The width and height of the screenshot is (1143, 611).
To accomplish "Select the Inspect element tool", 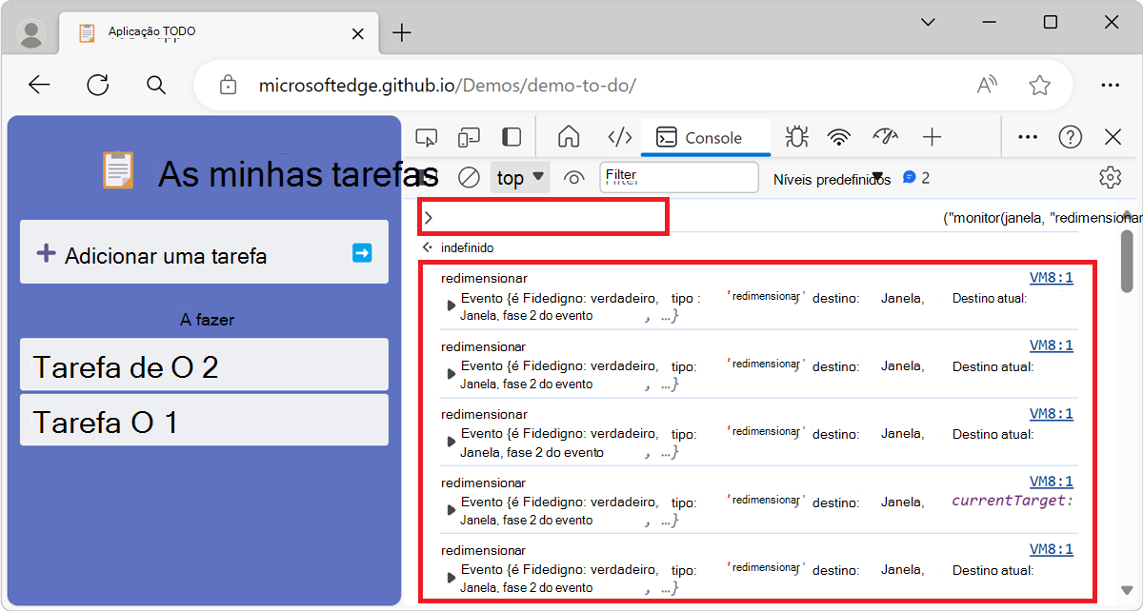I will point(426,136).
